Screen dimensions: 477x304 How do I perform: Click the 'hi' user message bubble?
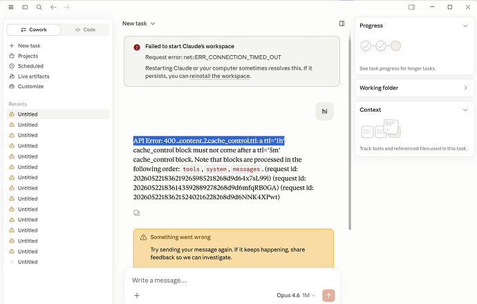(325, 112)
